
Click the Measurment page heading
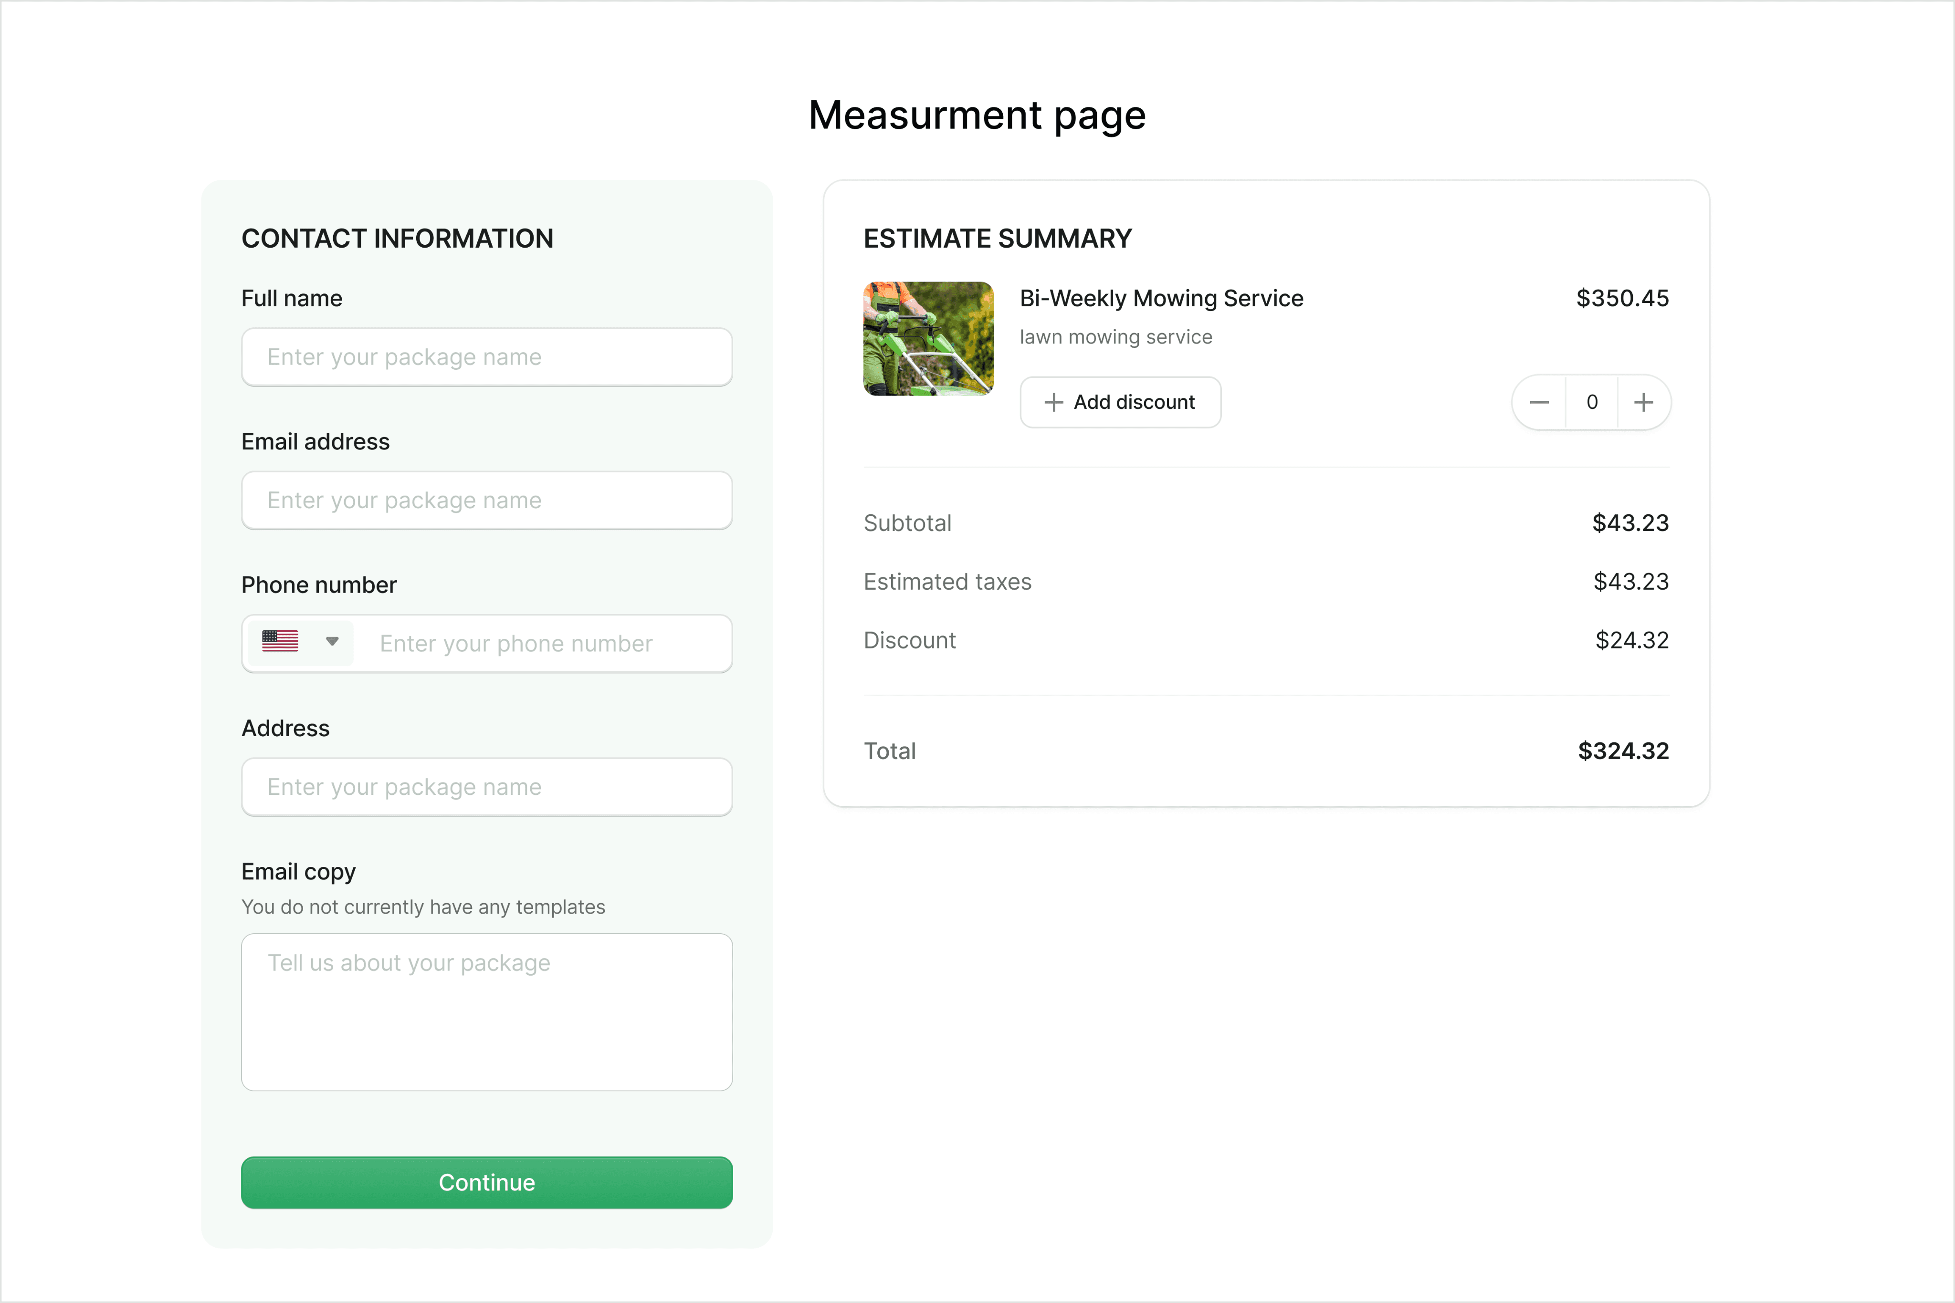coord(977,115)
